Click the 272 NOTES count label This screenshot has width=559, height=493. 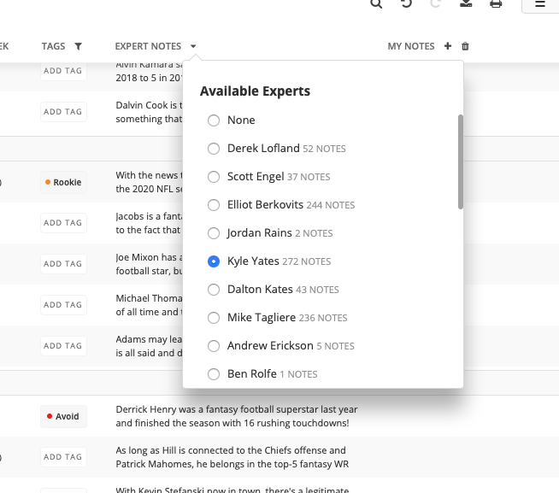point(307,261)
